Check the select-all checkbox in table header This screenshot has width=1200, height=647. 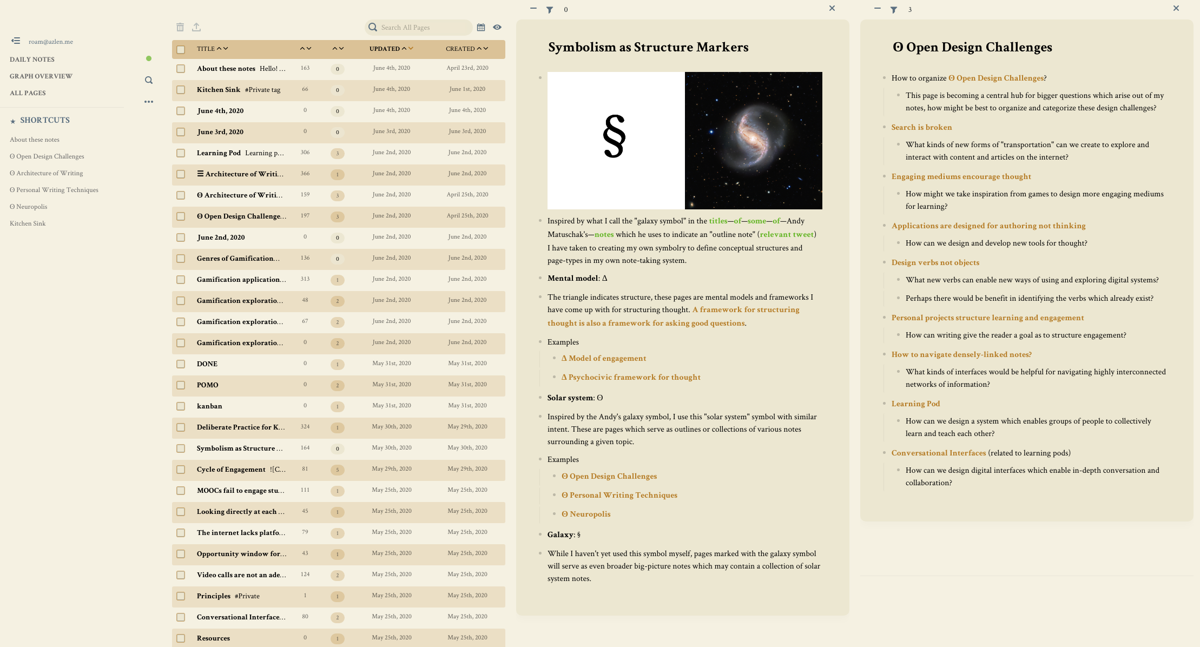click(181, 49)
